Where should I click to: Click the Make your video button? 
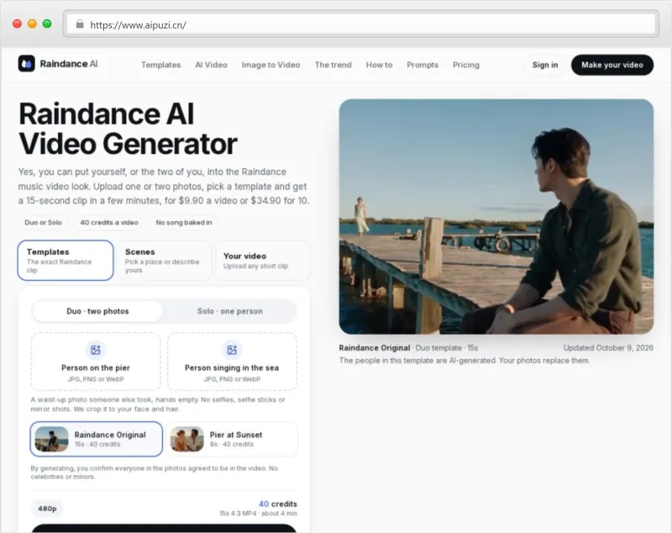pyautogui.click(x=612, y=65)
